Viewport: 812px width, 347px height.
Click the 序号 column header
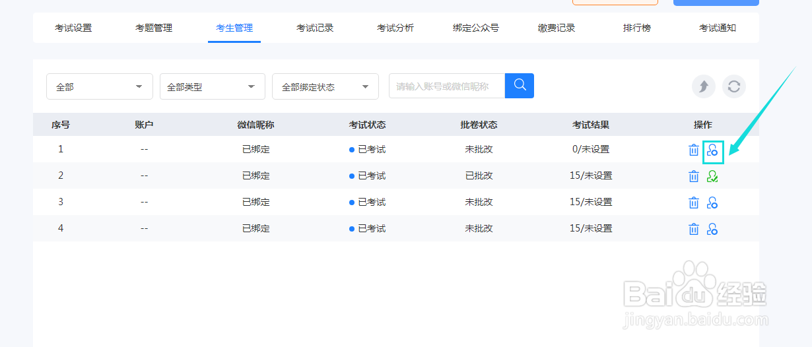click(61, 125)
